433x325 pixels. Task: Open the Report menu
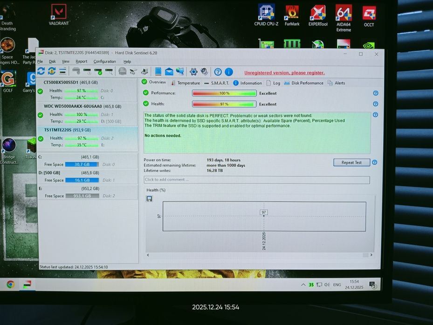tap(81, 61)
